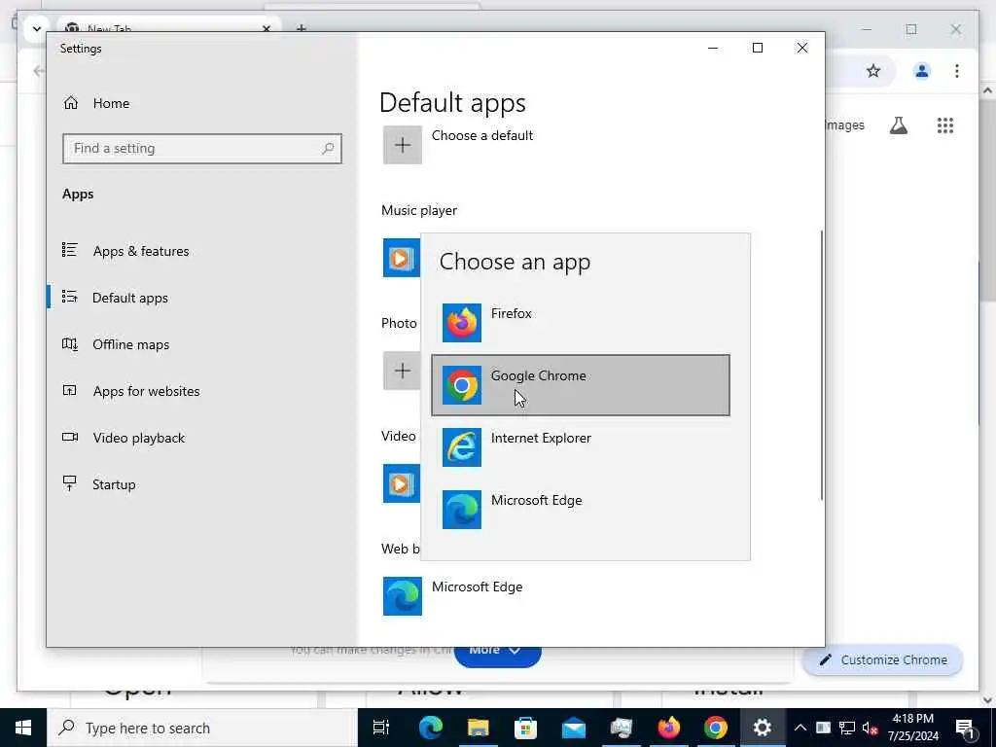Open Microsoft Store from the taskbar

525,728
